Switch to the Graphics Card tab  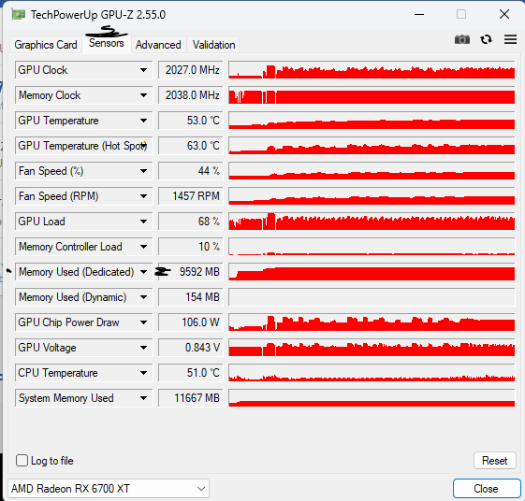(46, 45)
